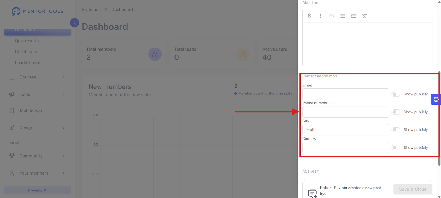
Task: Click the Save & Close button
Action: coord(413,189)
